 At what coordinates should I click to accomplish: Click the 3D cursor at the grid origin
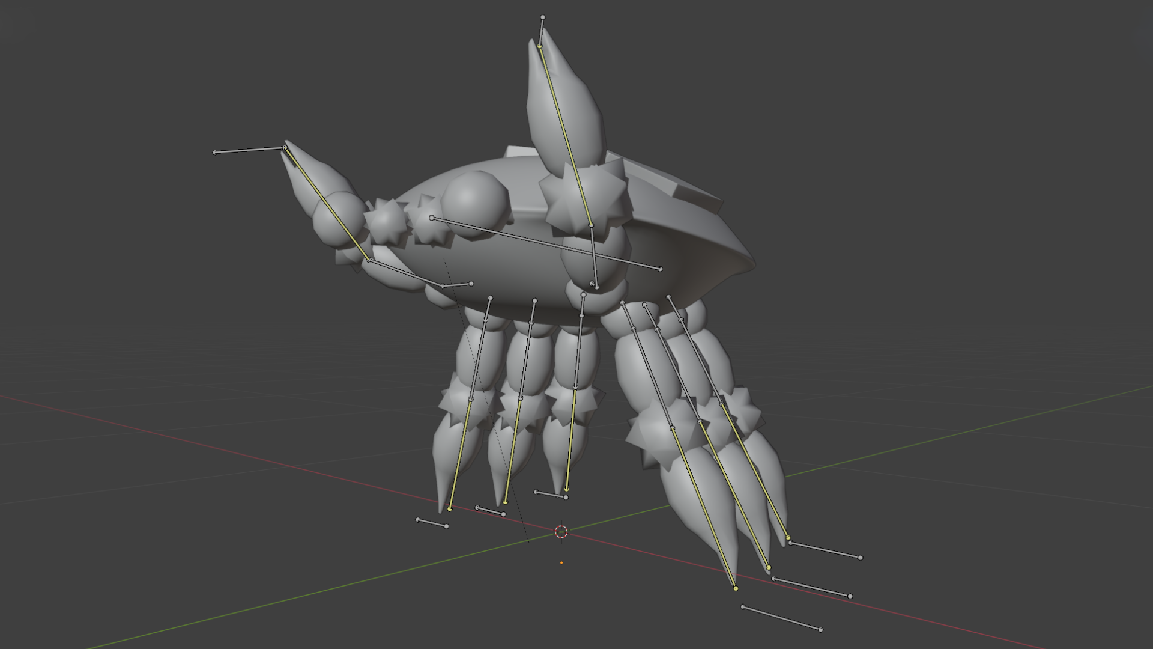[x=561, y=531]
